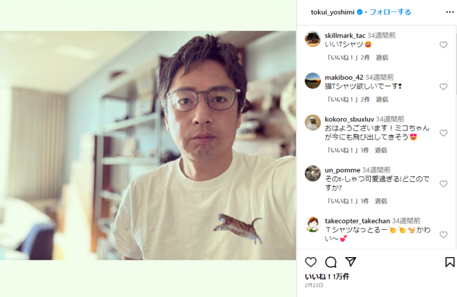Open the three-dot more options menu
Image resolution: width=457 pixels, height=297 pixels.
[x=450, y=12]
